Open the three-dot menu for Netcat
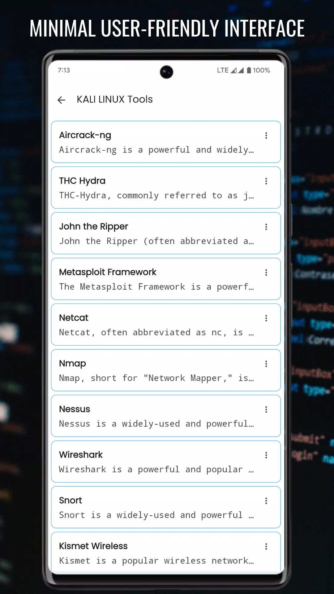The width and height of the screenshot is (334, 594). tap(266, 318)
